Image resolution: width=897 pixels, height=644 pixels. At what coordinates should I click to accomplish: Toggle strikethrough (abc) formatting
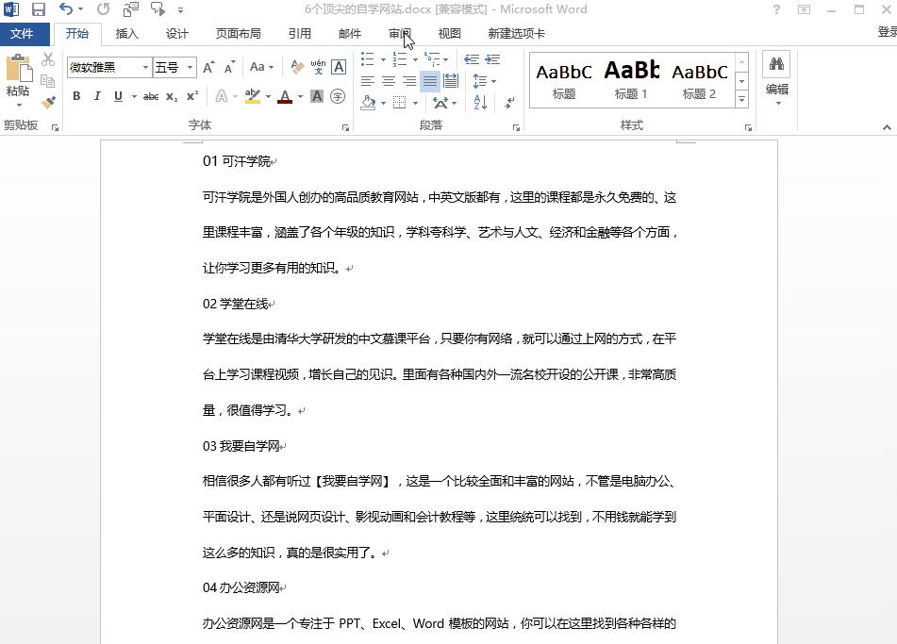151,96
